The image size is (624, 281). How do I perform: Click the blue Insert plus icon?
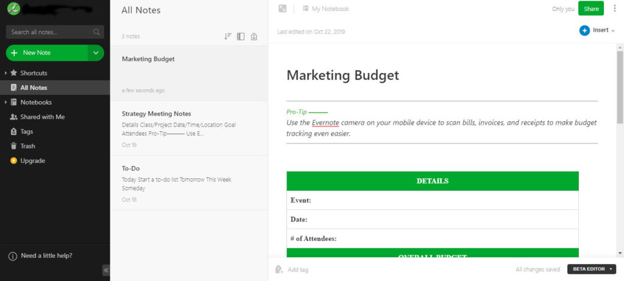click(584, 30)
